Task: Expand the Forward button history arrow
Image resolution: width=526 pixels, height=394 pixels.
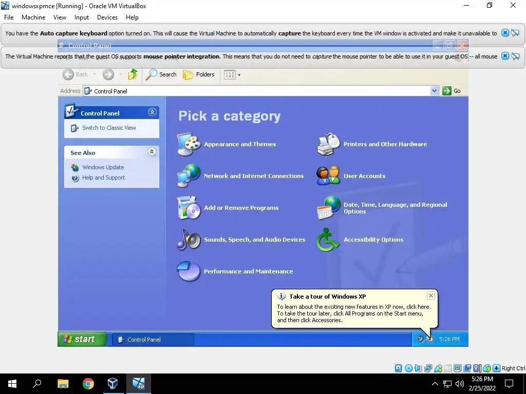Action: [120, 74]
